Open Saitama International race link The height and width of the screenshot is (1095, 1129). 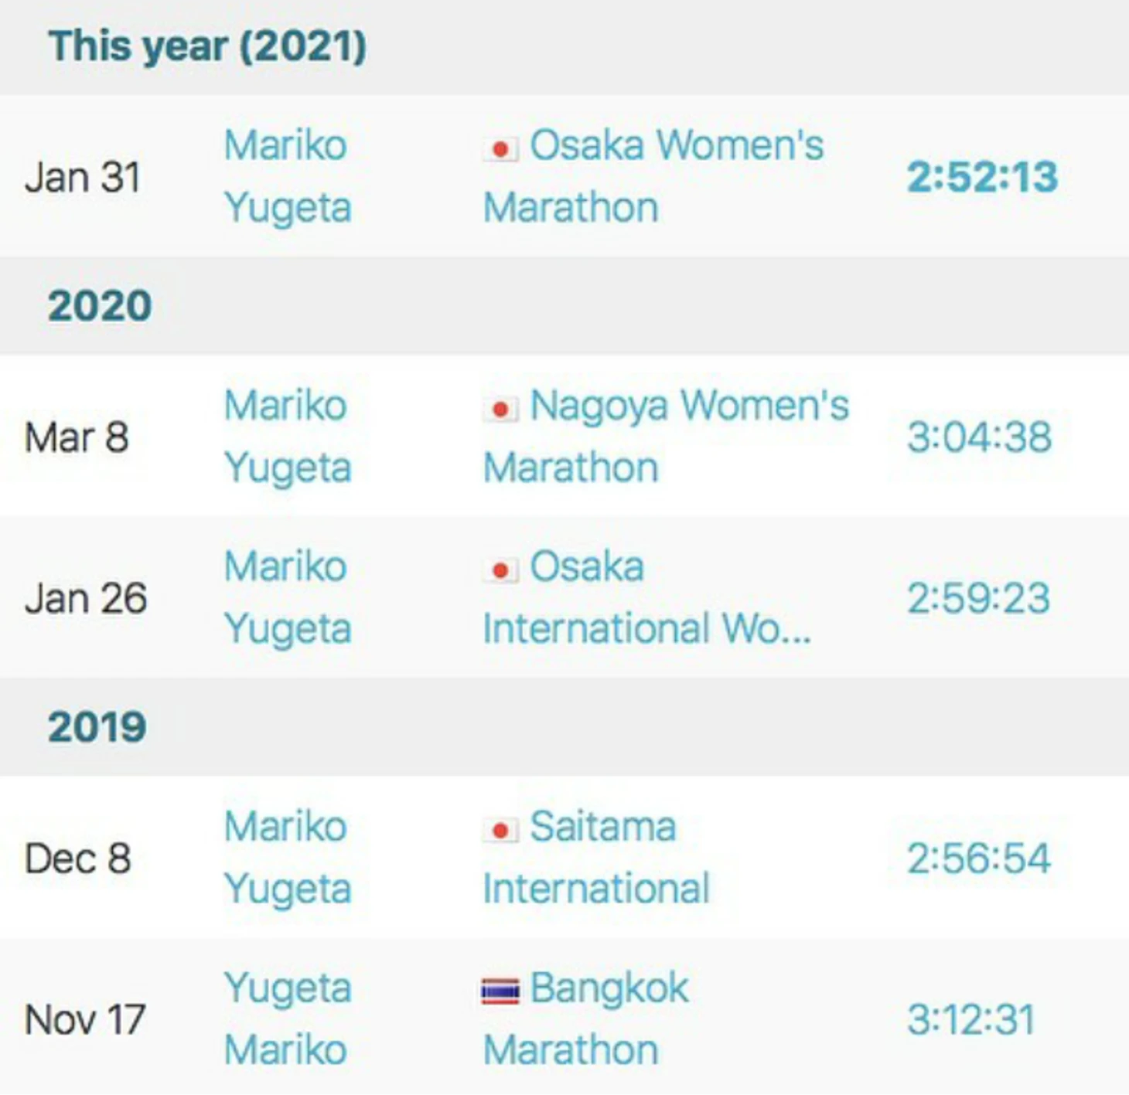coord(595,858)
